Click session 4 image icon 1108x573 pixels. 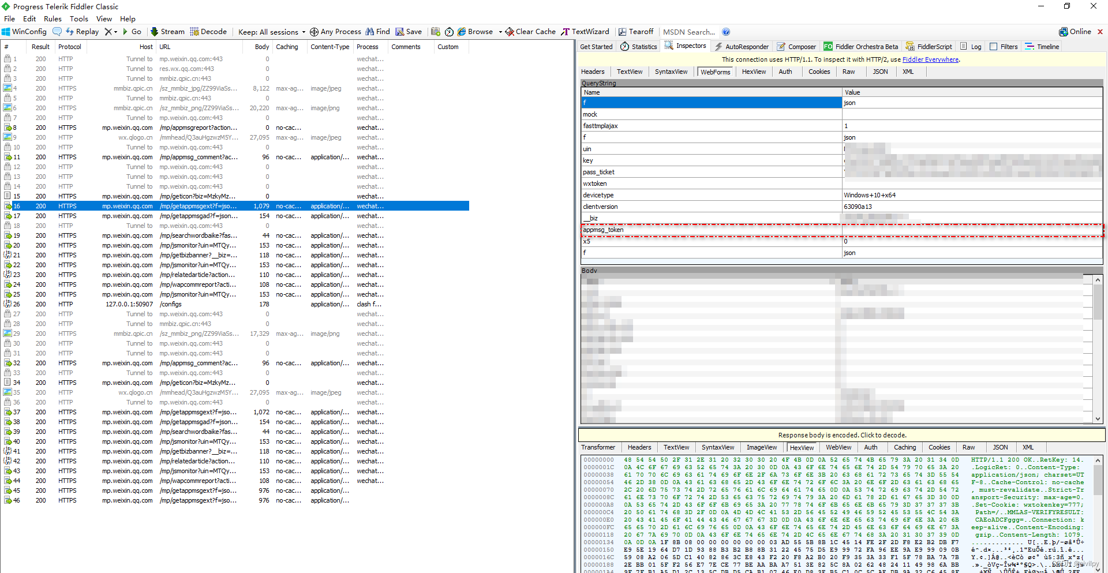[8, 88]
